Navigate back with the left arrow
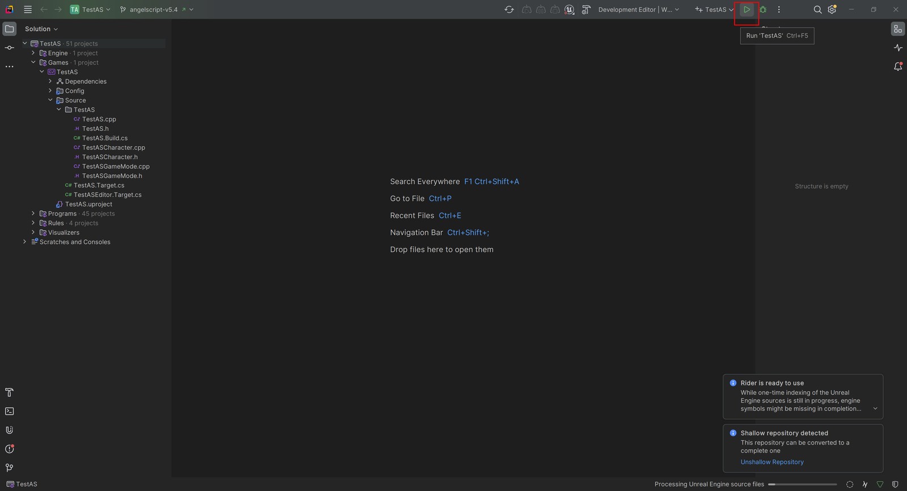 click(44, 10)
